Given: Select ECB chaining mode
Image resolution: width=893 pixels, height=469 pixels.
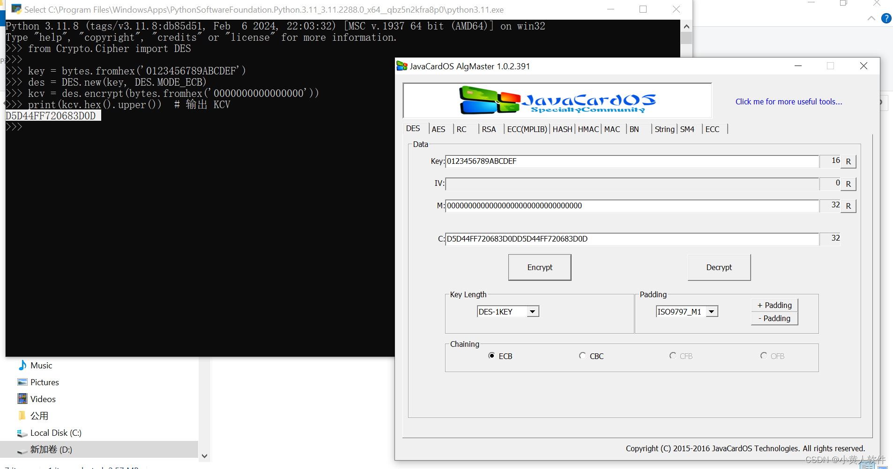Looking at the screenshot, I should (492, 356).
